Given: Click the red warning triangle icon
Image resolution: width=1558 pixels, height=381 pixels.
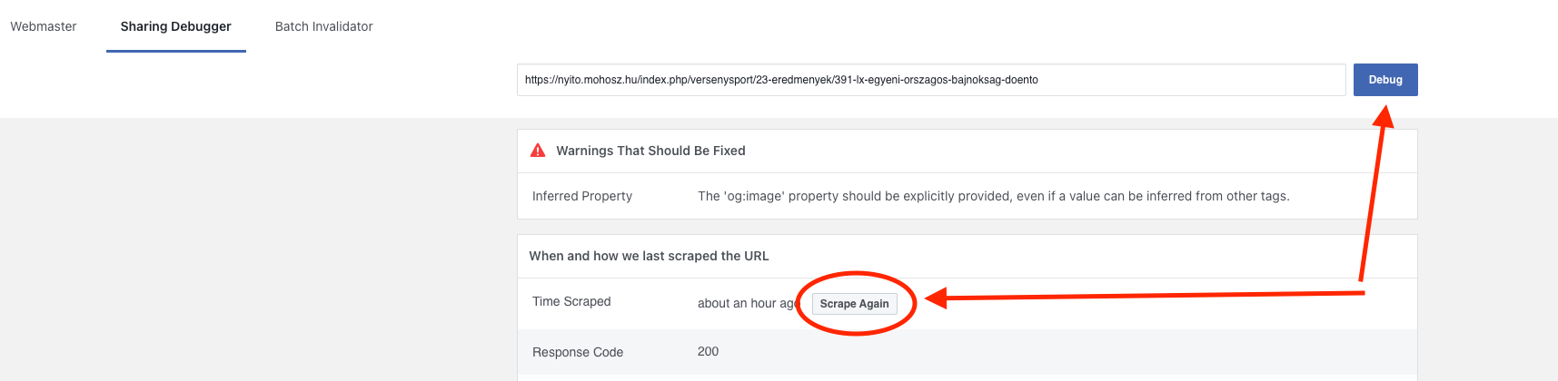Looking at the screenshot, I should 538,151.
